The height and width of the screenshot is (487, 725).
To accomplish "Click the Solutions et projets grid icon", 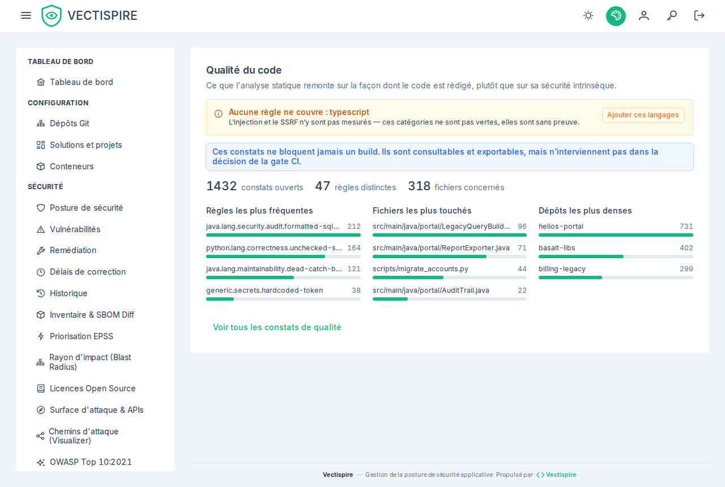I will [40, 145].
